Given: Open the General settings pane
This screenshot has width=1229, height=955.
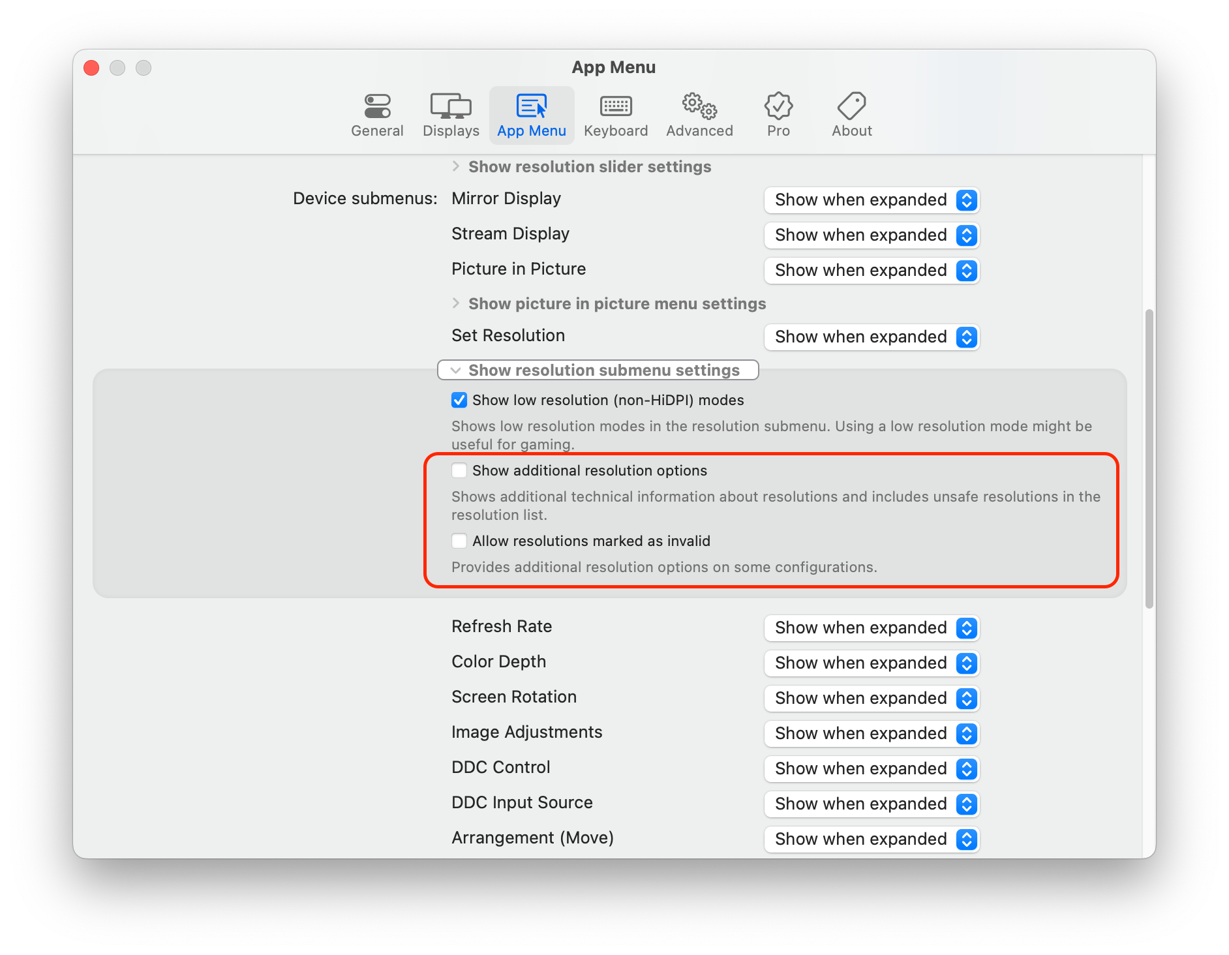Looking at the screenshot, I should pyautogui.click(x=376, y=115).
